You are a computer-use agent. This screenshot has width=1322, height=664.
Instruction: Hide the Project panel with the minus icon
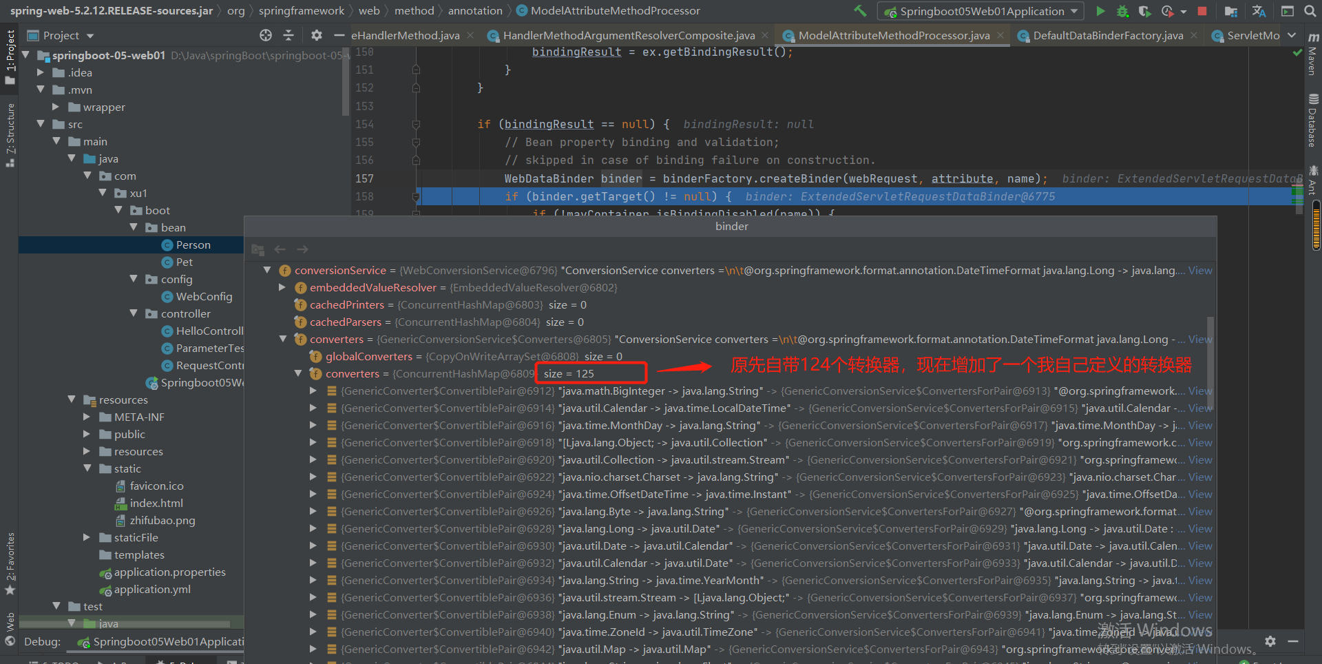click(x=339, y=35)
